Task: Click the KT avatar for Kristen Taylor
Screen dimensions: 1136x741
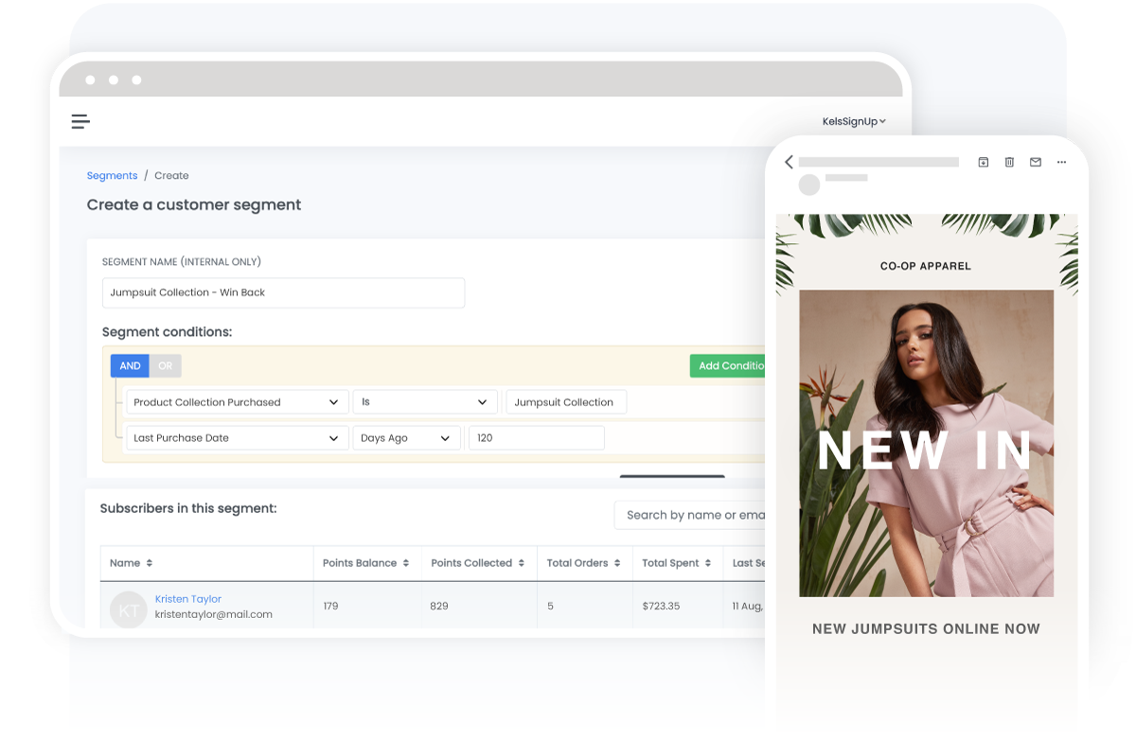Action: (129, 610)
